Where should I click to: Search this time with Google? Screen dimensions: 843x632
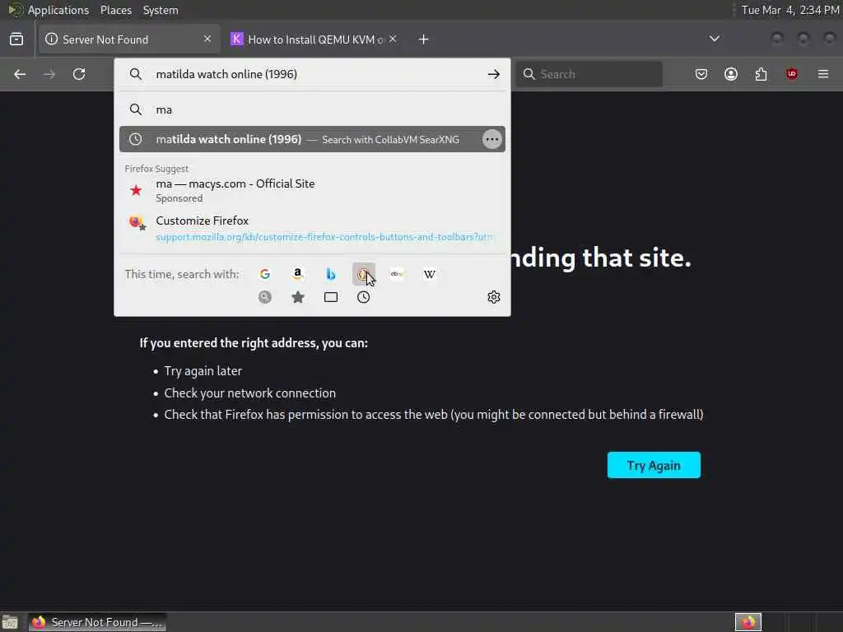click(265, 274)
